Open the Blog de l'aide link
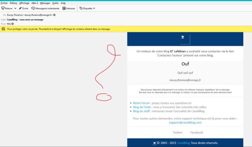 tap(142, 107)
